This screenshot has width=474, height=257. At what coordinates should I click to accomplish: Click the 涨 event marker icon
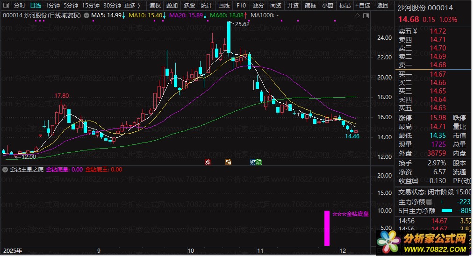click(207, 162)
